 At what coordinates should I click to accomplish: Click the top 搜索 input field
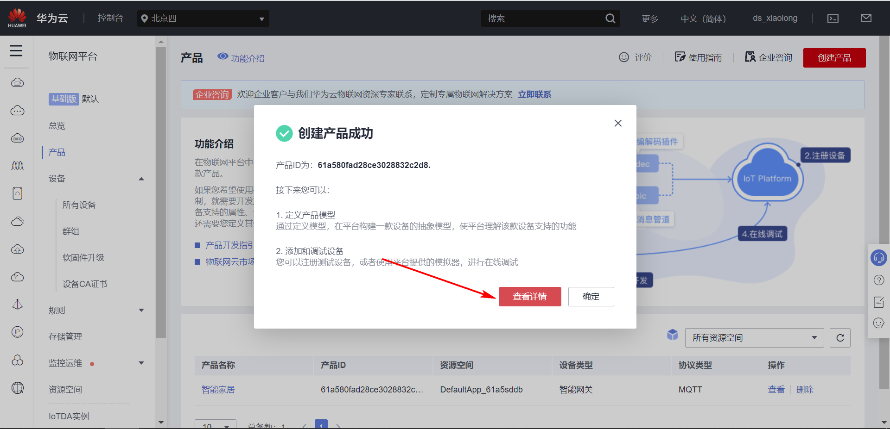[542, 19]
